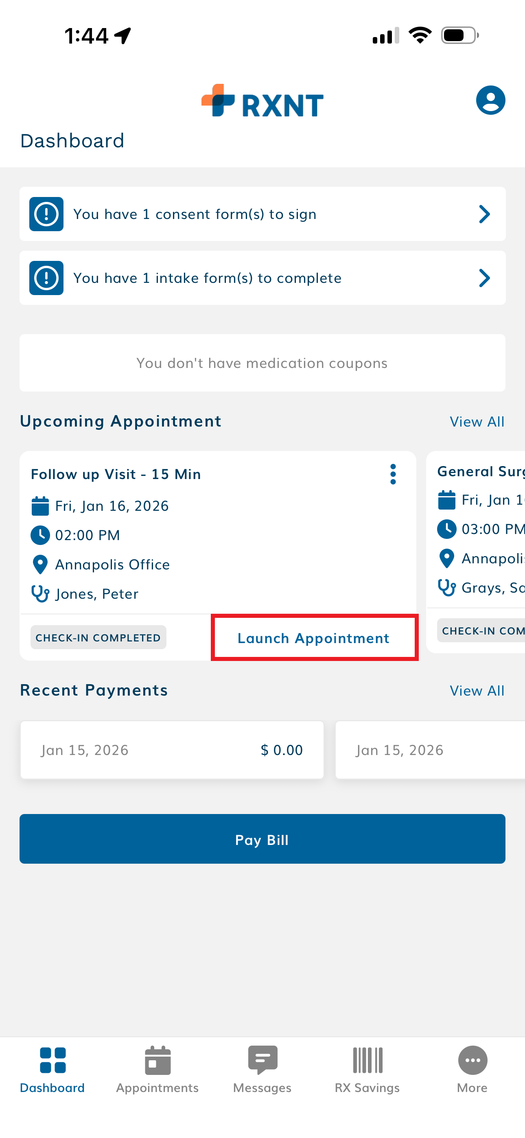Select the Dashboard tab
This screenshot has width=525, height=1138.
(x=52, y=1069)
